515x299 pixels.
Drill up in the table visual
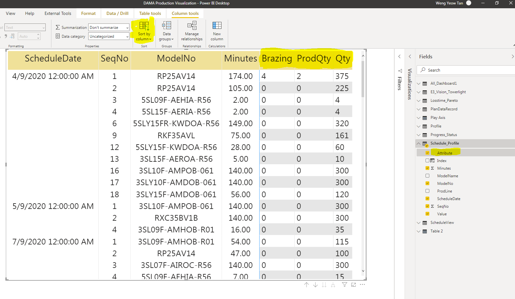[x=307, y=285]
